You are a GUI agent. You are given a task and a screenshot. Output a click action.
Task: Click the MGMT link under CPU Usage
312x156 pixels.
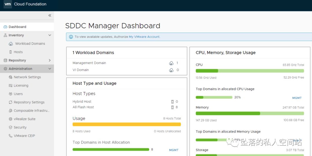coord(297,98)
